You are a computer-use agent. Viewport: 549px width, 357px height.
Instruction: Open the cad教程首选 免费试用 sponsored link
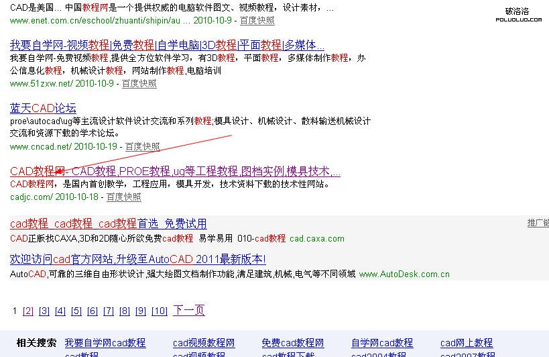[108, 224]
